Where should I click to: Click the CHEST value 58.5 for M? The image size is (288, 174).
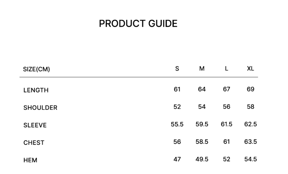tap(202, 142)
